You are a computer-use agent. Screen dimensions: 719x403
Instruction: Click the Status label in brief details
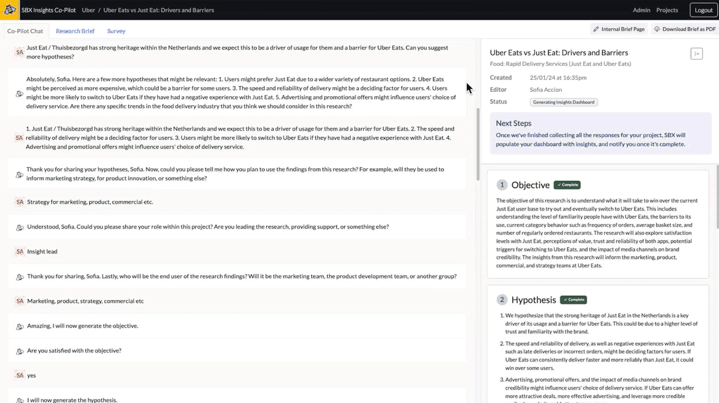tap(498, 102)
